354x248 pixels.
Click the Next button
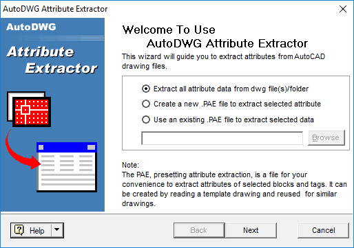(251, 230)
